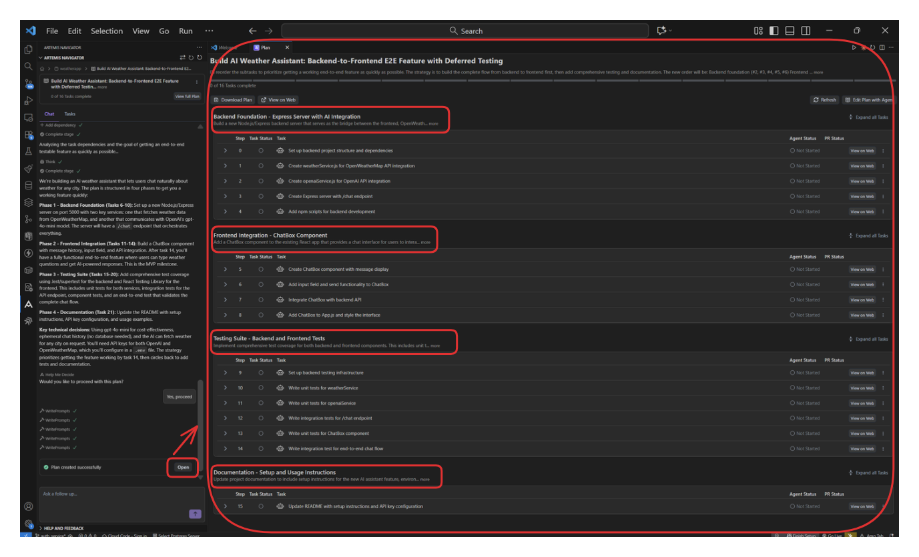Click the Download Plan button

(233, 100)
